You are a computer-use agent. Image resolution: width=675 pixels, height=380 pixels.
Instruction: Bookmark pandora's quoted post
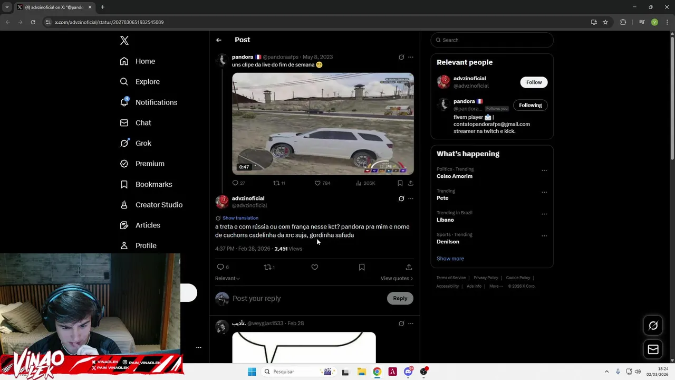click(400, 183)
